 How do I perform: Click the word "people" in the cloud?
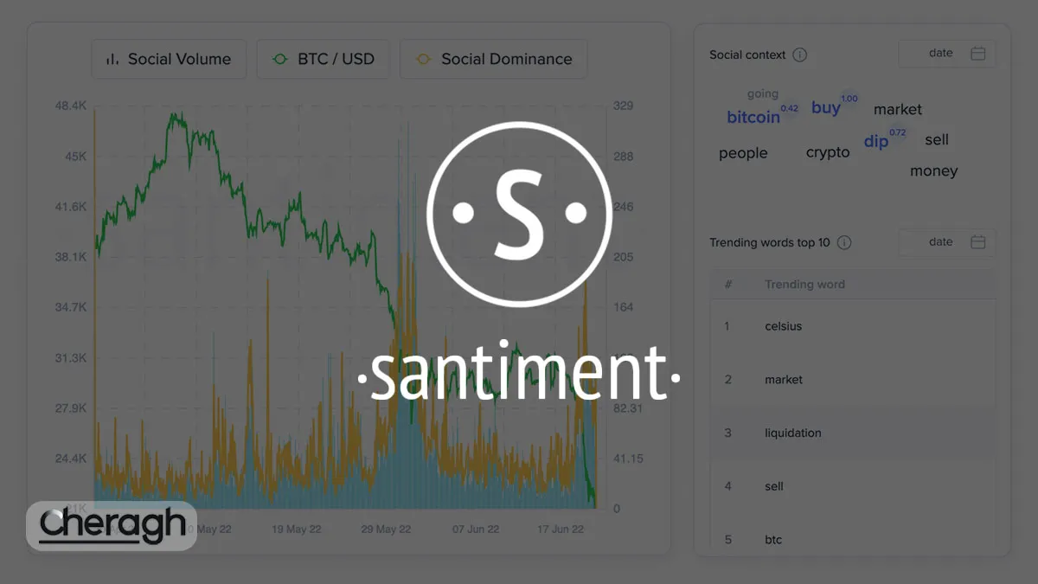click(743, 153)
